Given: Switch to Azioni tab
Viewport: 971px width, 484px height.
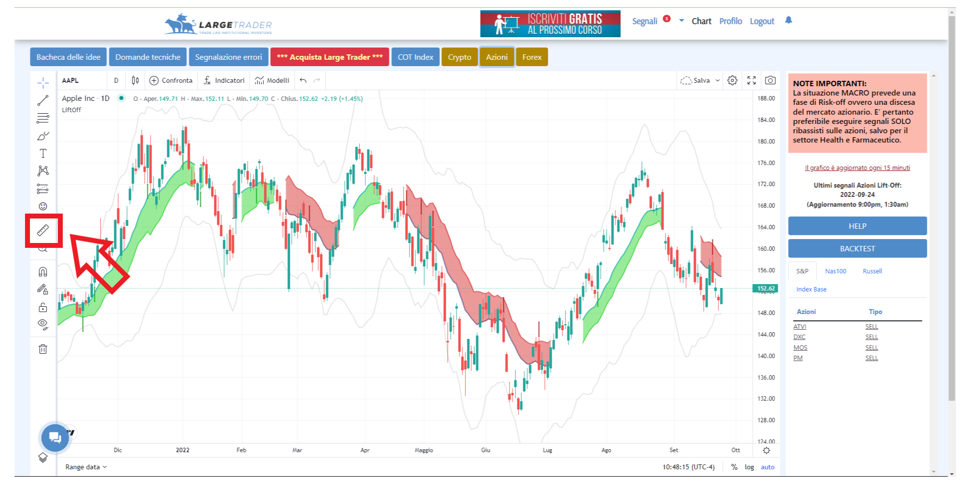Looking at the screenshot, I should 497,57.
